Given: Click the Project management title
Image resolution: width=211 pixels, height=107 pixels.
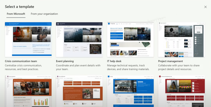Looking at the screenshot, I should tap(170, 61).
